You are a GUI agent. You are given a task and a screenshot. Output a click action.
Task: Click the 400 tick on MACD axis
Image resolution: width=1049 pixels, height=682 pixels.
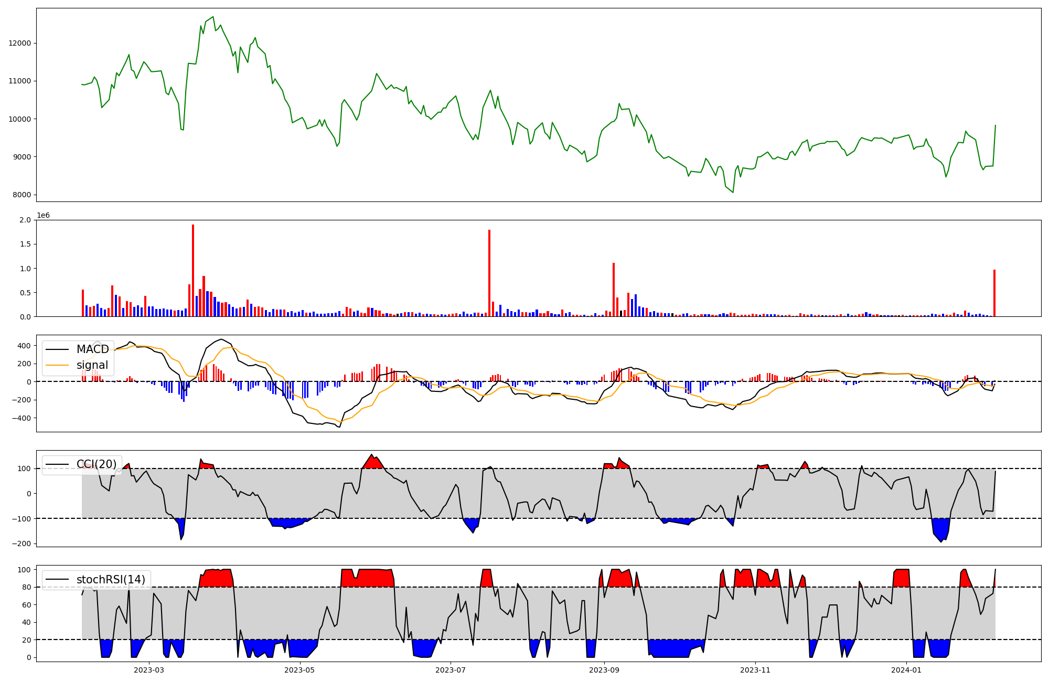[24, 346]
